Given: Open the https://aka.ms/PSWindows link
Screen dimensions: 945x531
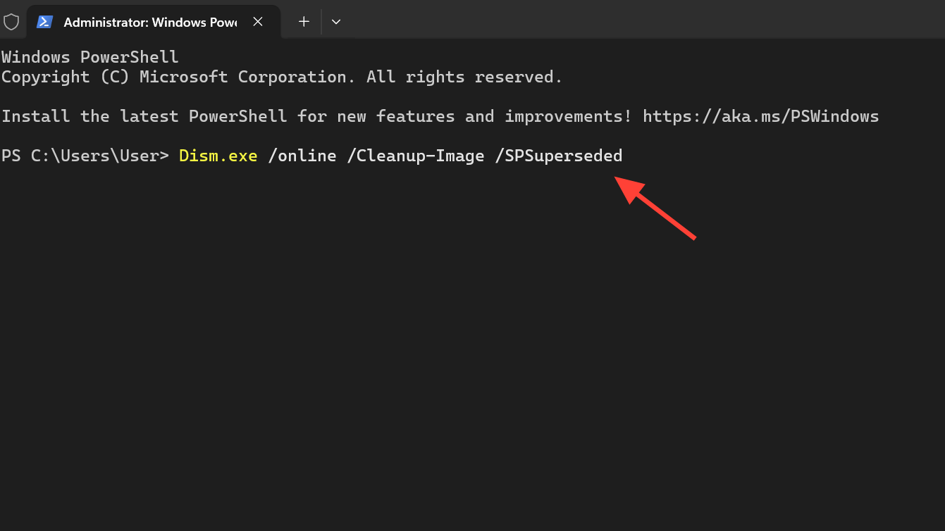Looking at the screenshot, I should (761, 116).
